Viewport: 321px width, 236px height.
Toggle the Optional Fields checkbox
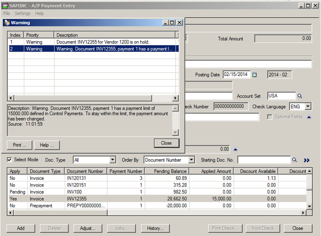pyautogui.click(x=270, y=117)
